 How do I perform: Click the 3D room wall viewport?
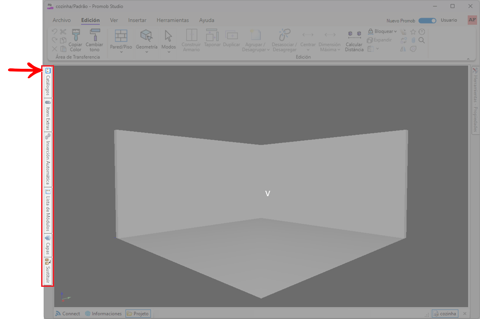click(x=261, y=186)
